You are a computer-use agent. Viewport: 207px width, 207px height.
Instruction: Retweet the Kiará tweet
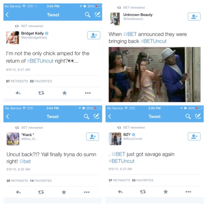coord(41,192)
